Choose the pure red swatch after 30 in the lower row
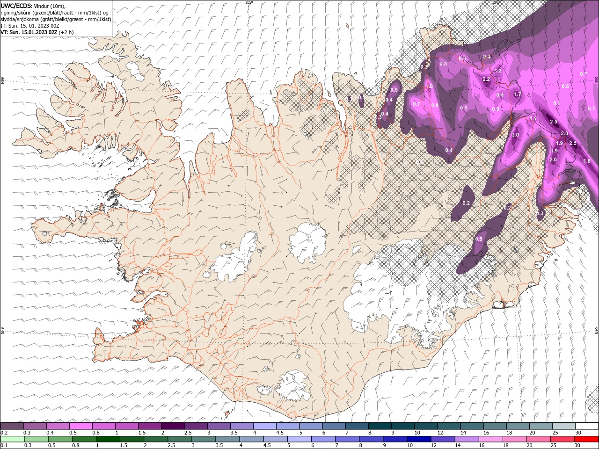The image size is (599, 449). [586, 439]
